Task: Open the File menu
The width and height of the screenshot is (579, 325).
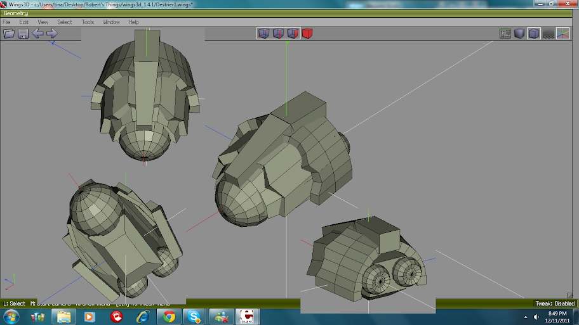Action: point(6,22)
